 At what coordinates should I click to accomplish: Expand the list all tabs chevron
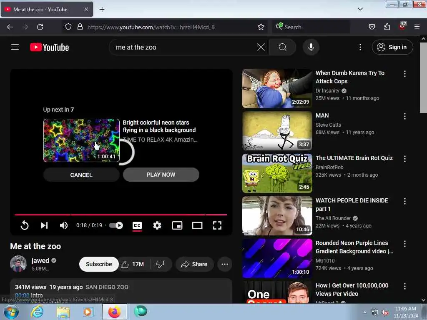[x=360, y=9]
